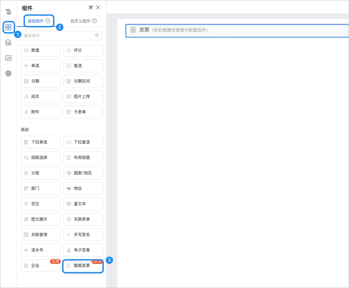Image resolution: width=349 pixels, height=288 pixels.
Task: Open the outline tree icon in sidebar
Action: tap(8, 11)
